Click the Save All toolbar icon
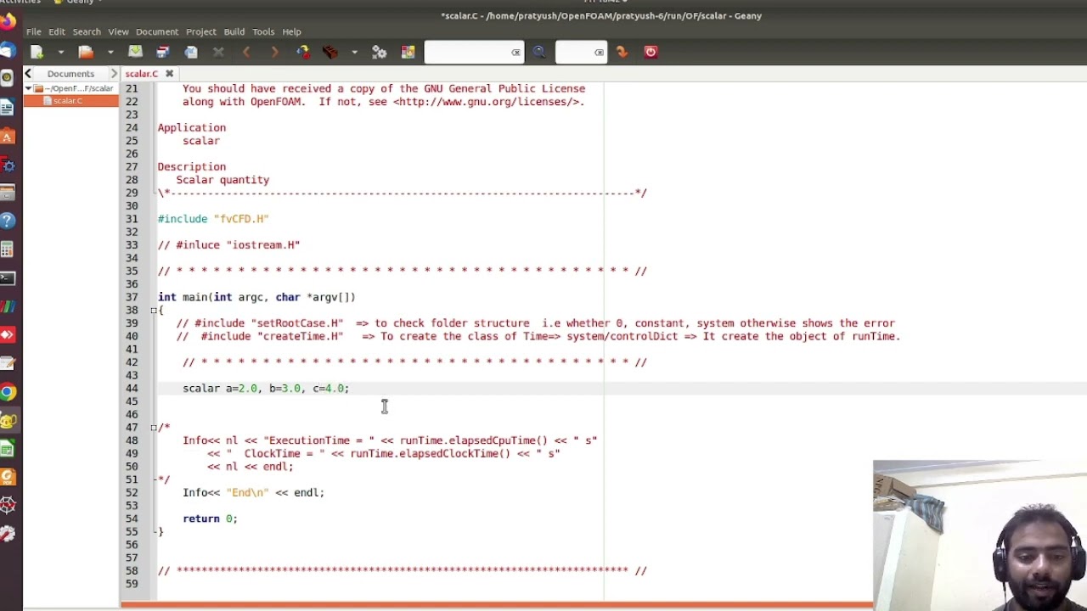The image size is (1087, 611). 163,52
